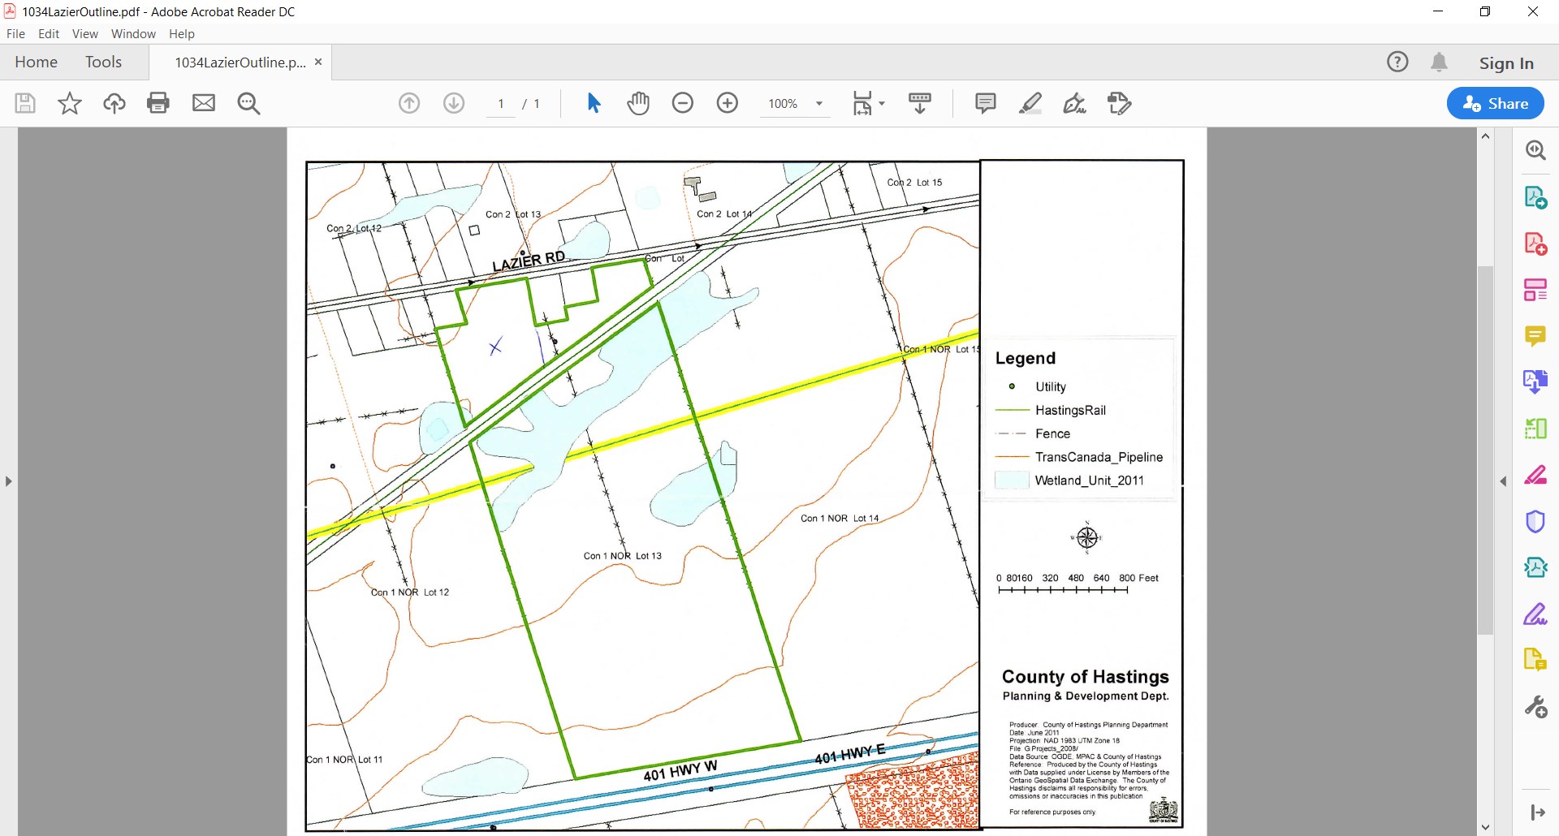Send file by email envelope icon
The height and width of the screenshot is (836, 1559).
click(x=204, y=103)
